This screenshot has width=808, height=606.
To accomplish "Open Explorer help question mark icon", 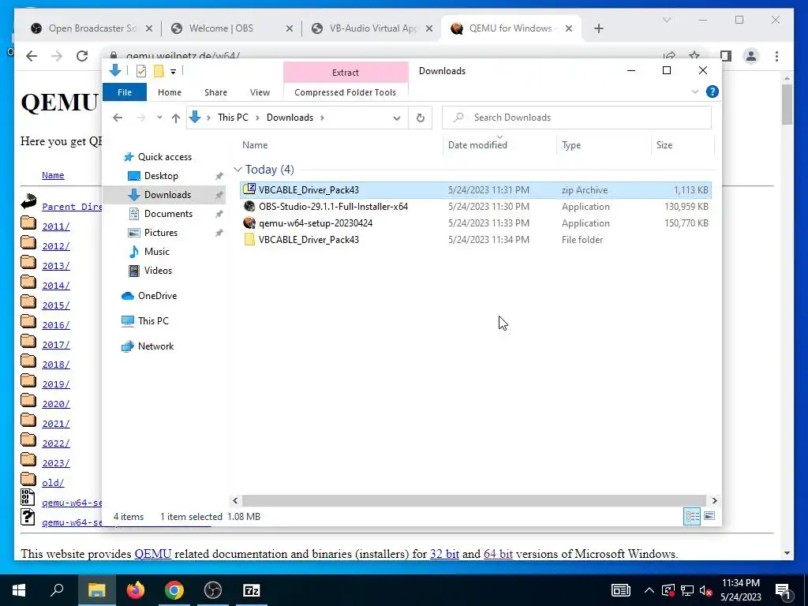I will [x=713, y=92].
